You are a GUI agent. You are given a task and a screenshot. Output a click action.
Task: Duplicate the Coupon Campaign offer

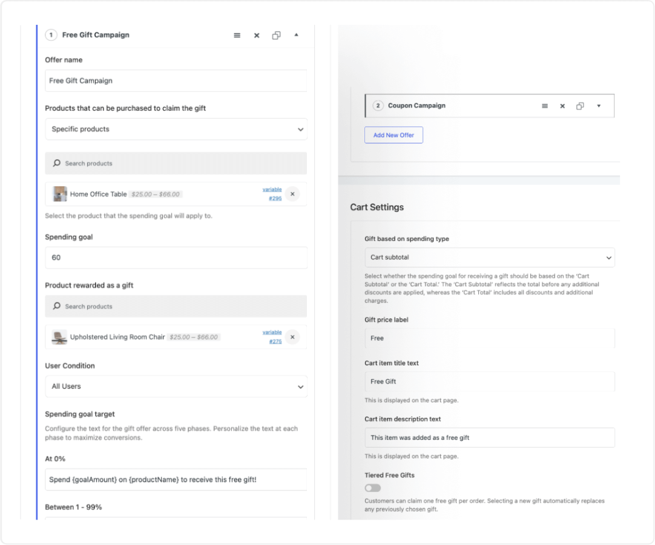[580, 106]
